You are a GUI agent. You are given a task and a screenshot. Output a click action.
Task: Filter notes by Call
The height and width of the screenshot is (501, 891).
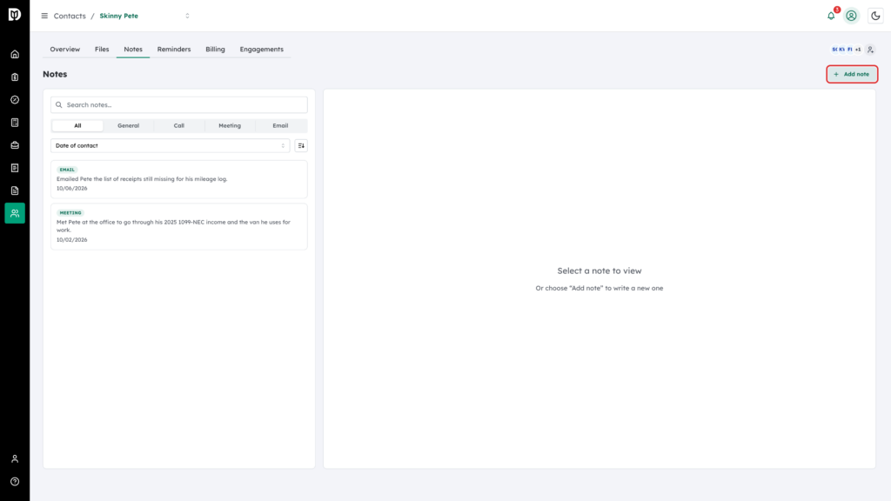[179, 125]
